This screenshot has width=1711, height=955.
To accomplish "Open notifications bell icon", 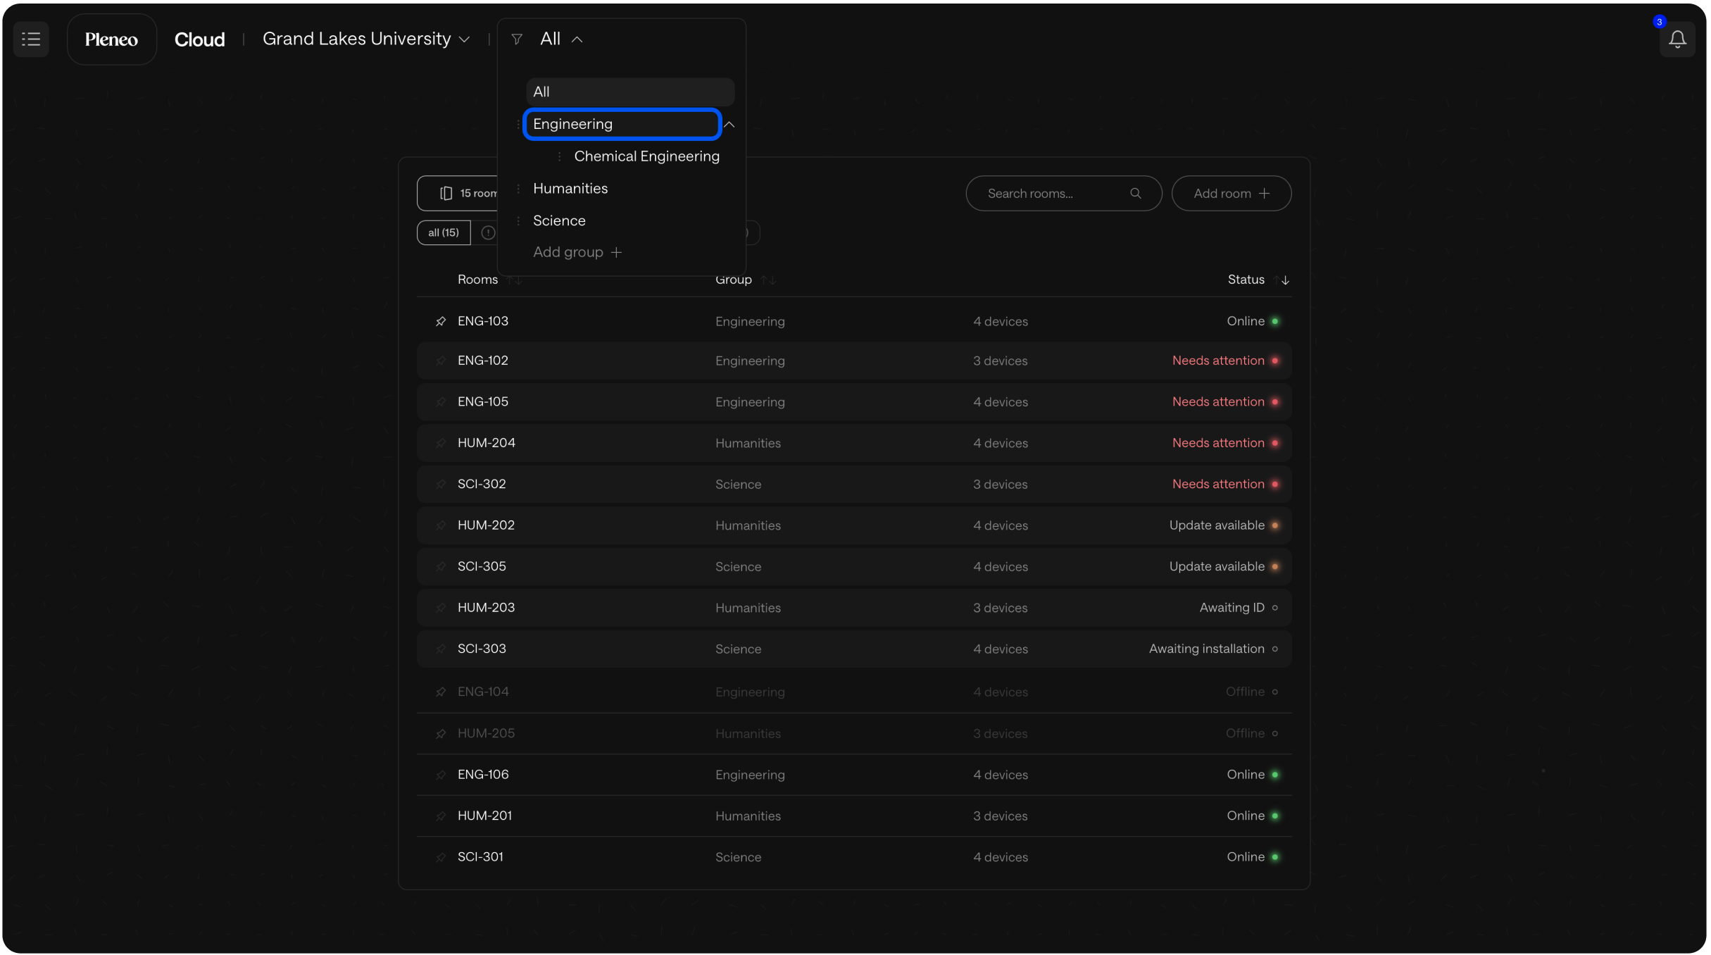I will (x=1676, y=39).
